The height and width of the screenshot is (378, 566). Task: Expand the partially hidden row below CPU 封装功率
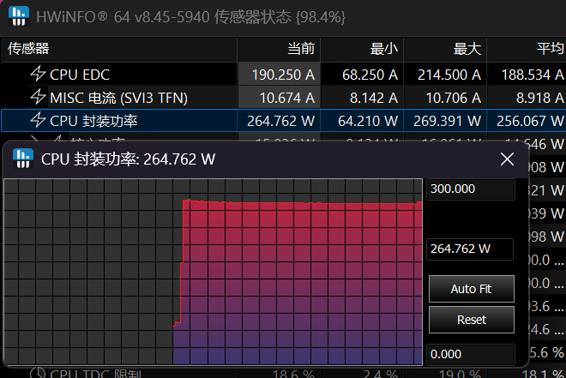34,138
